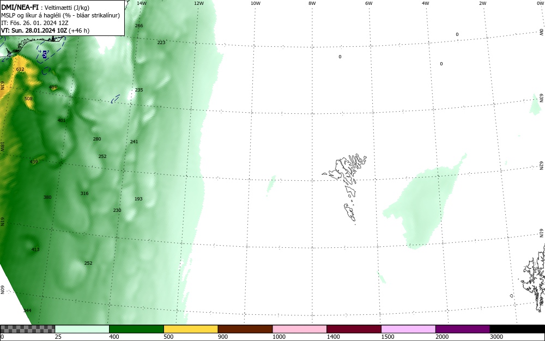The width and height of the screenshot is (545, 341).
Task: Click the yellow 500–900 legend swatch
Action: (191, 329)
